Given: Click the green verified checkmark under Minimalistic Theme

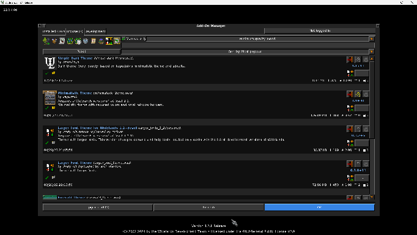Looking at the screenshot, I should [x=47, y=108].
